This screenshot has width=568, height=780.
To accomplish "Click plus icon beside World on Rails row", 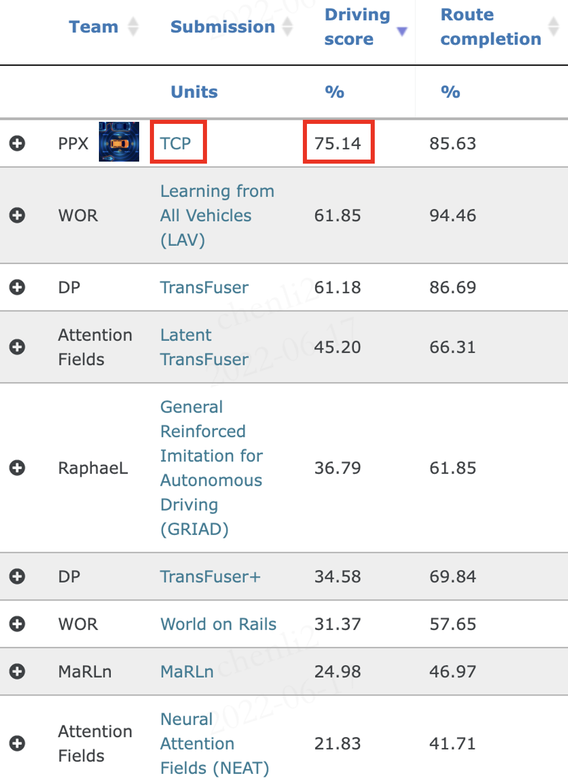I will (17, 624).
